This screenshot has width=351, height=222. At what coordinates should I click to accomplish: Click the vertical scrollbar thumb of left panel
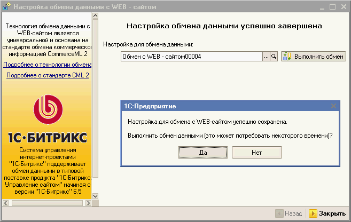[x=95, y=98]
